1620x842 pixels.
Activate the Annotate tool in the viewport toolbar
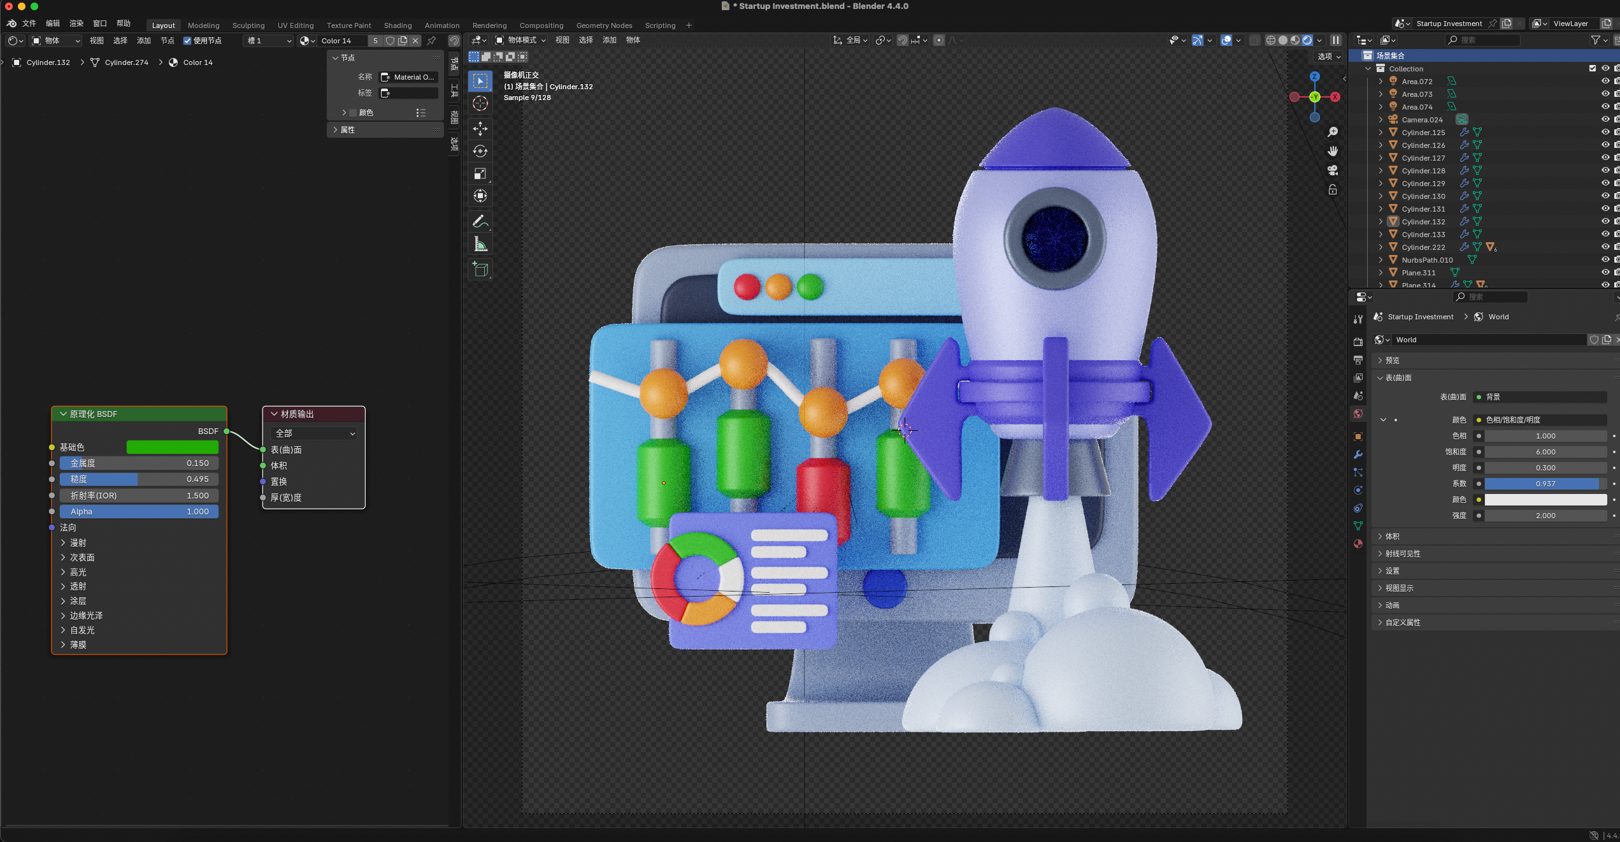(480, 221)
